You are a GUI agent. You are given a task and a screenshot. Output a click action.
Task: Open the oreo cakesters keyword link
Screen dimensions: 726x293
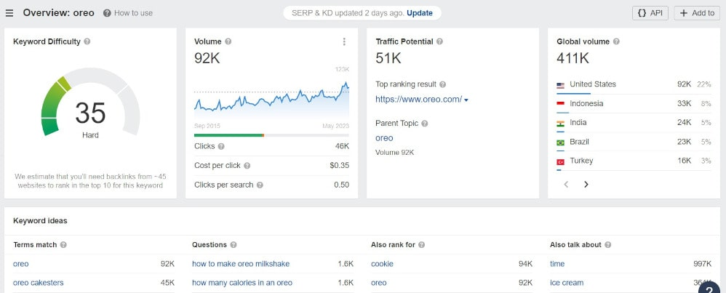[x=39, y=283]
